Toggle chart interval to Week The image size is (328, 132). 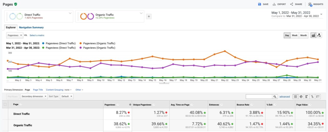[x=295, y=35]
